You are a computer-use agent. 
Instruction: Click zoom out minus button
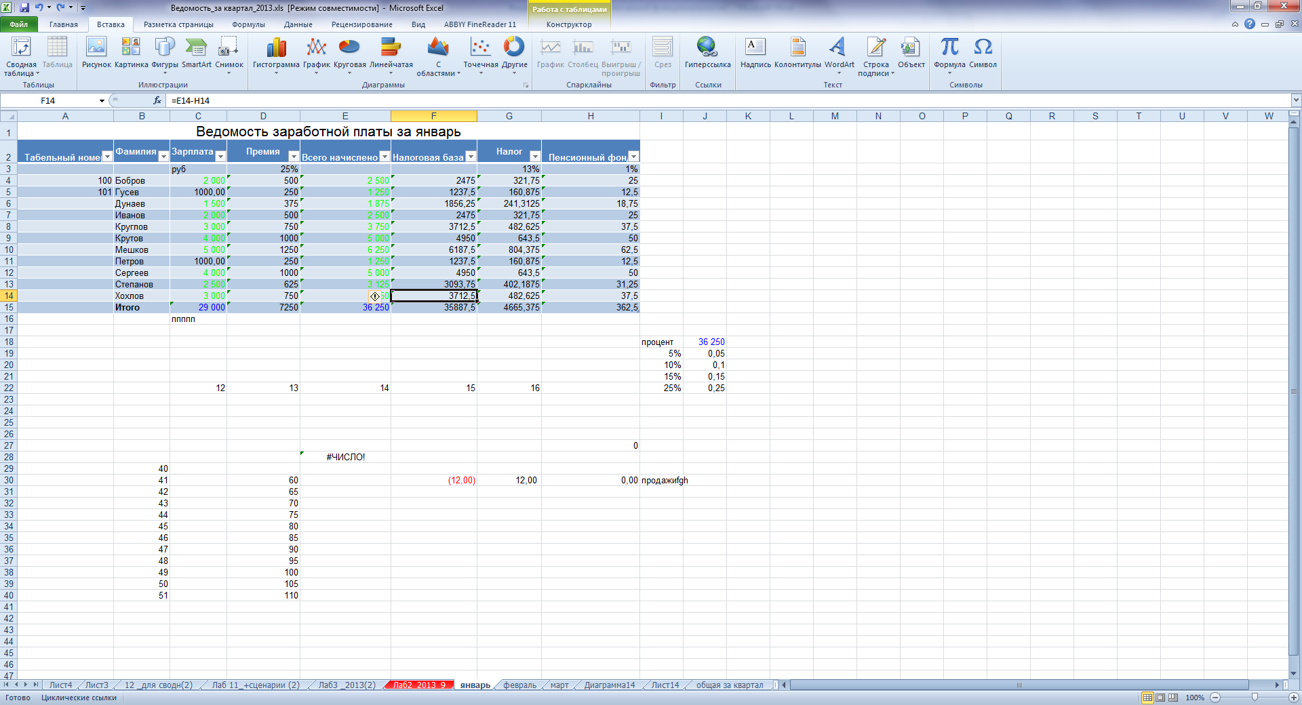pyautogui.click(x=1215, y=698)
